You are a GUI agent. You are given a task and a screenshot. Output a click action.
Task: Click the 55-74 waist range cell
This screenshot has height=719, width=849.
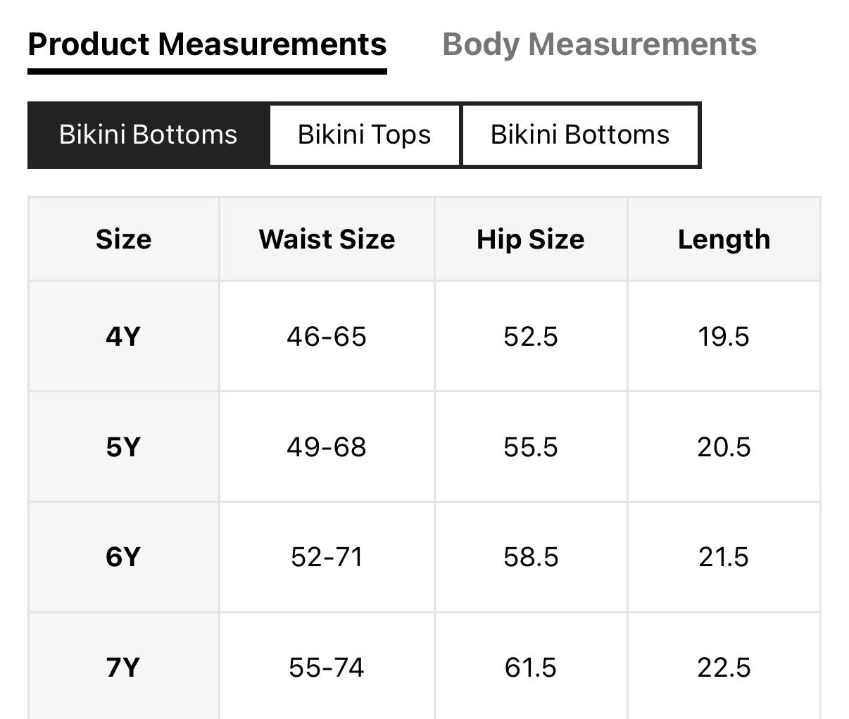[x=327, y=666]
